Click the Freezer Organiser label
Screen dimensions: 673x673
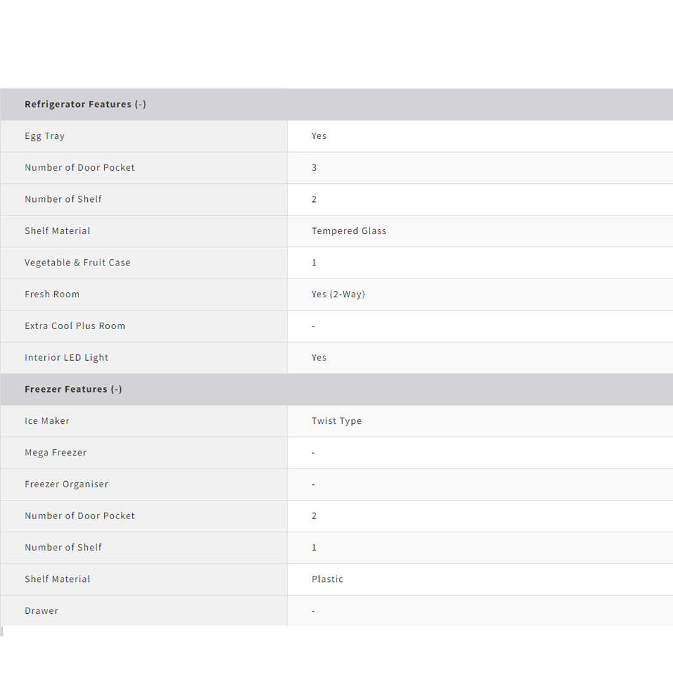[x=67, y=484]
